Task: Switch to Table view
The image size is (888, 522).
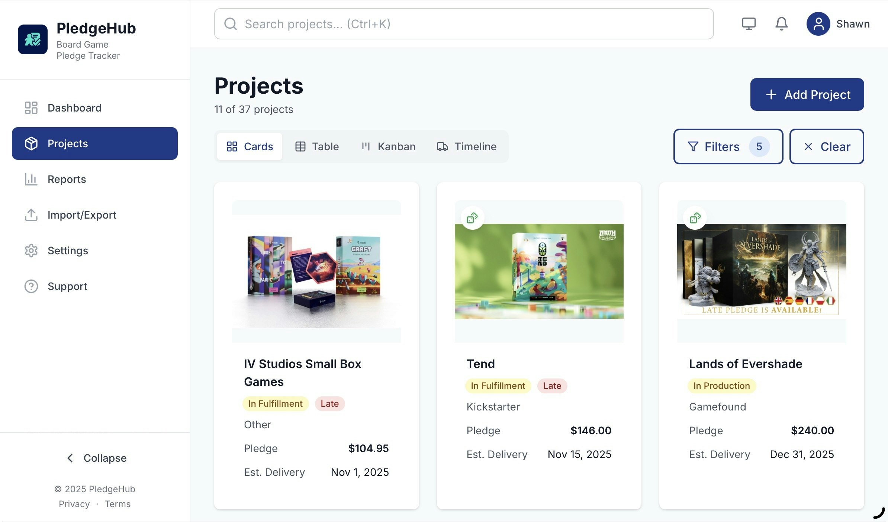Action: point(316,146)
